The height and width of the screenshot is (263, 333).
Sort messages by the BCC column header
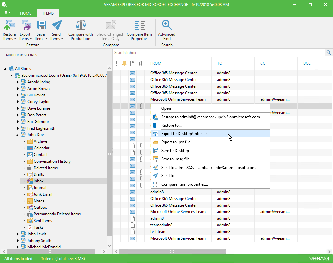(307, 63)
